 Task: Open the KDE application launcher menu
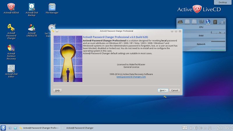point(3,128)
